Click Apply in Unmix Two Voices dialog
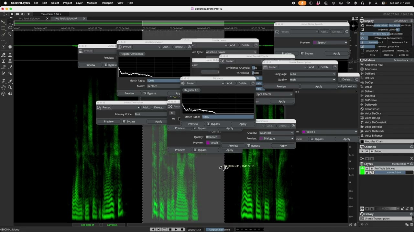 click(x=158, y=121)
